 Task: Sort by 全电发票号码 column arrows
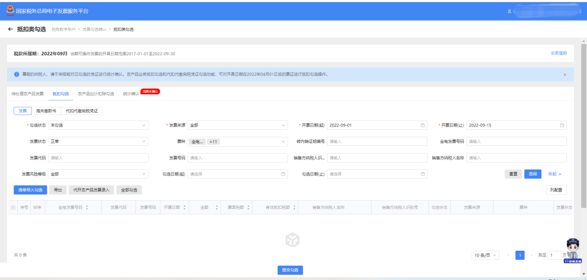coord(87,207)
